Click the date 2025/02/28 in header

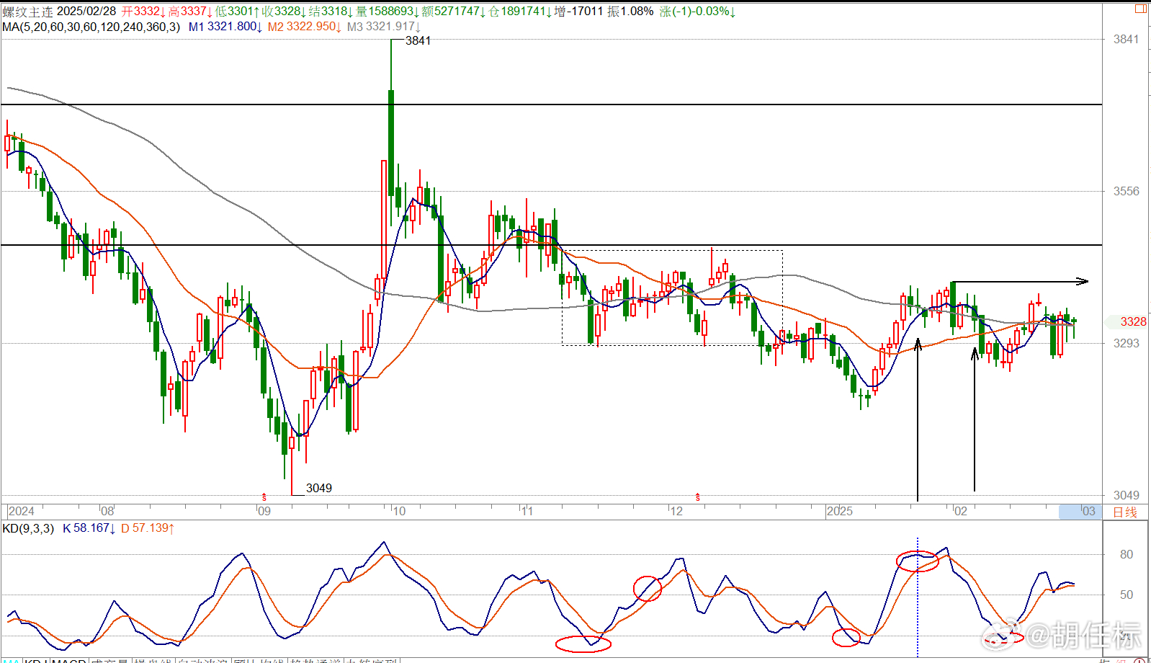click(86, 12)
